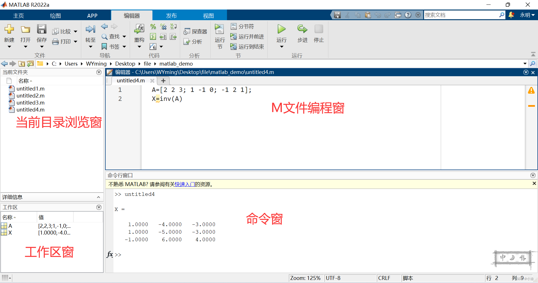
Task: Click the quick-access save icon in title toolbar
Action: click(337, 15)
